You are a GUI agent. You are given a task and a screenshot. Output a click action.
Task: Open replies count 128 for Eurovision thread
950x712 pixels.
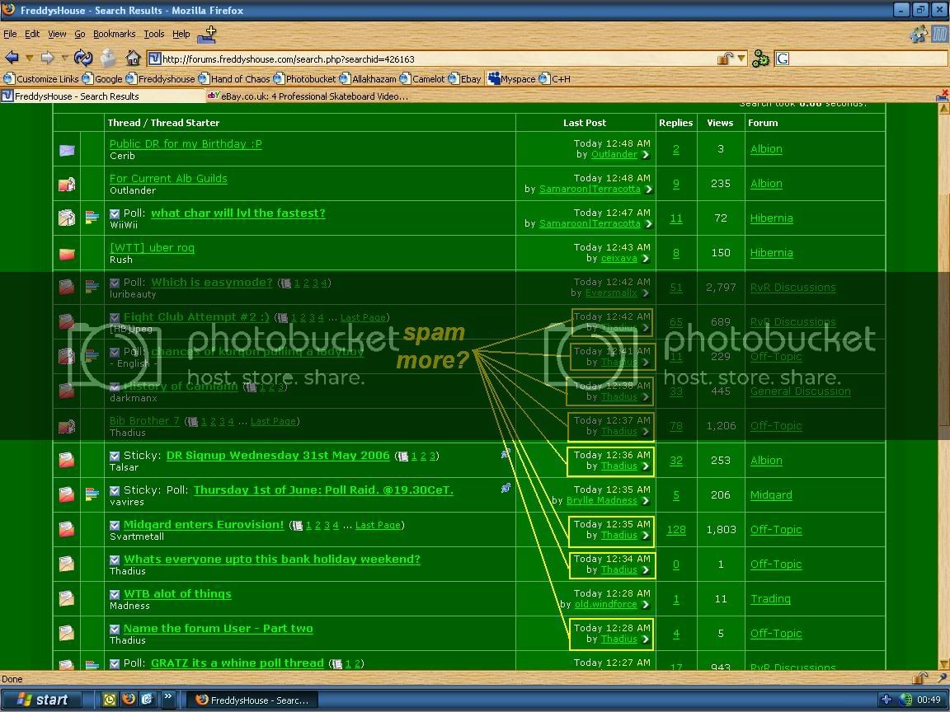tap(676, 530)
